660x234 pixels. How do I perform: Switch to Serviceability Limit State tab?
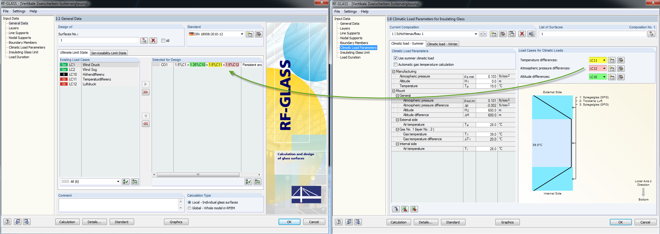(109, 53)
